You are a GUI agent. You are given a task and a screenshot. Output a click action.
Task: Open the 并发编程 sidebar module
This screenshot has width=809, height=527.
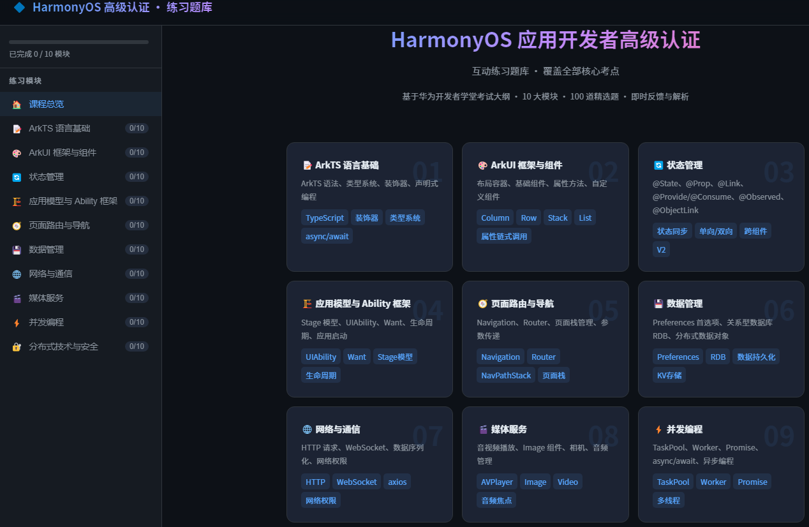80,322
